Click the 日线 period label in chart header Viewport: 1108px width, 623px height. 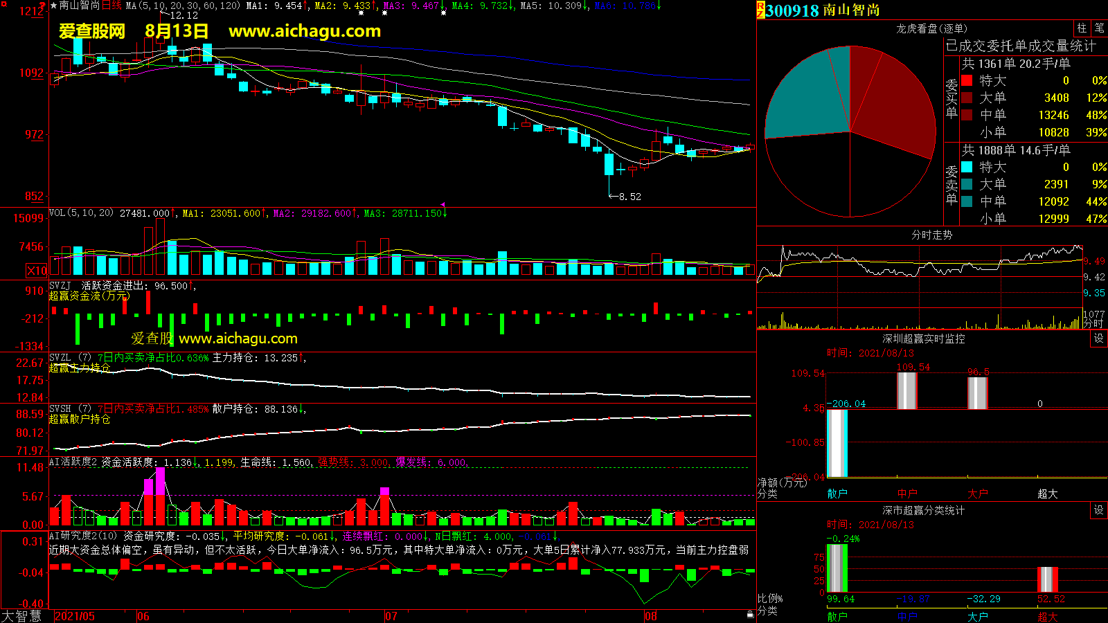111,6
